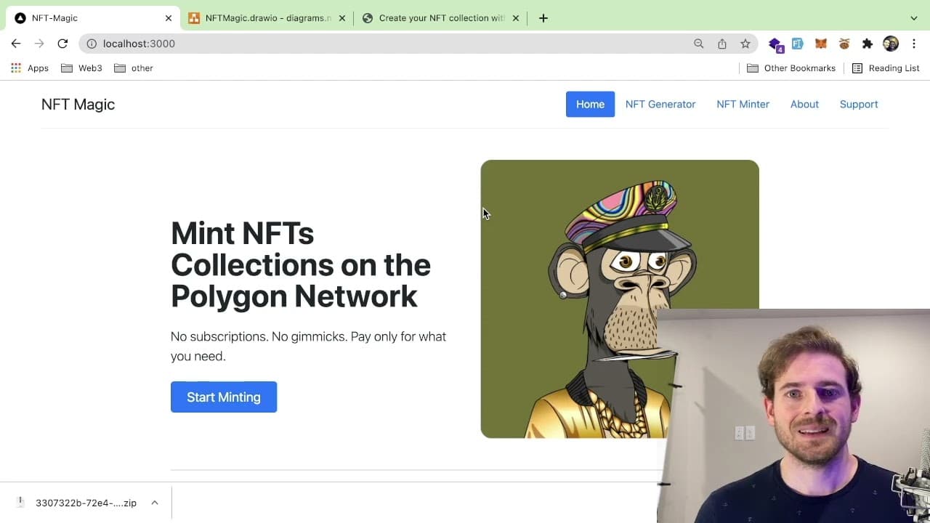Close the 'Create your NFT collection' tab

[516, 18]
